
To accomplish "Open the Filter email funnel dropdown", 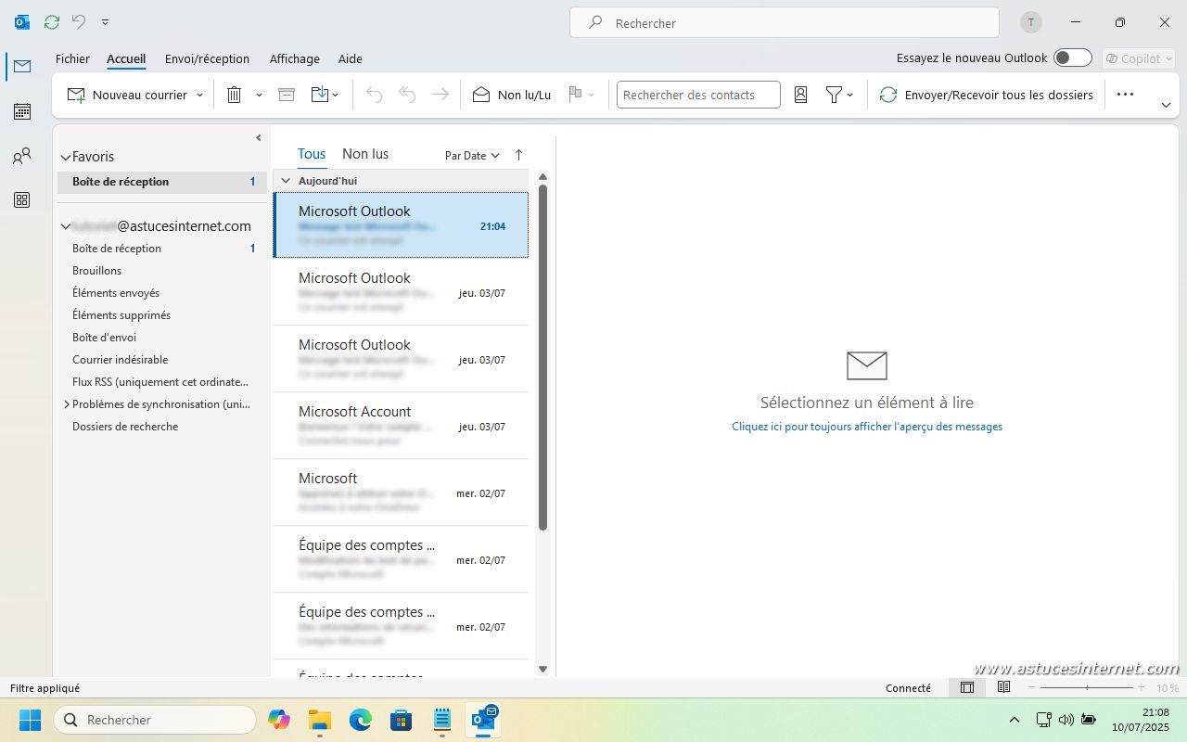I will (839, 95).
